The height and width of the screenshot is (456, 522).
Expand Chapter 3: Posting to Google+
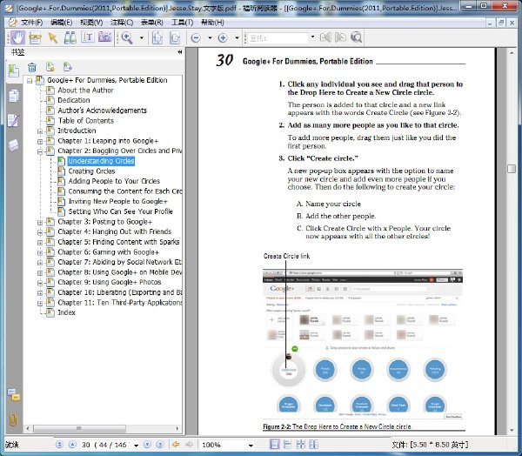pyautogui.click(x=40, y=222)
